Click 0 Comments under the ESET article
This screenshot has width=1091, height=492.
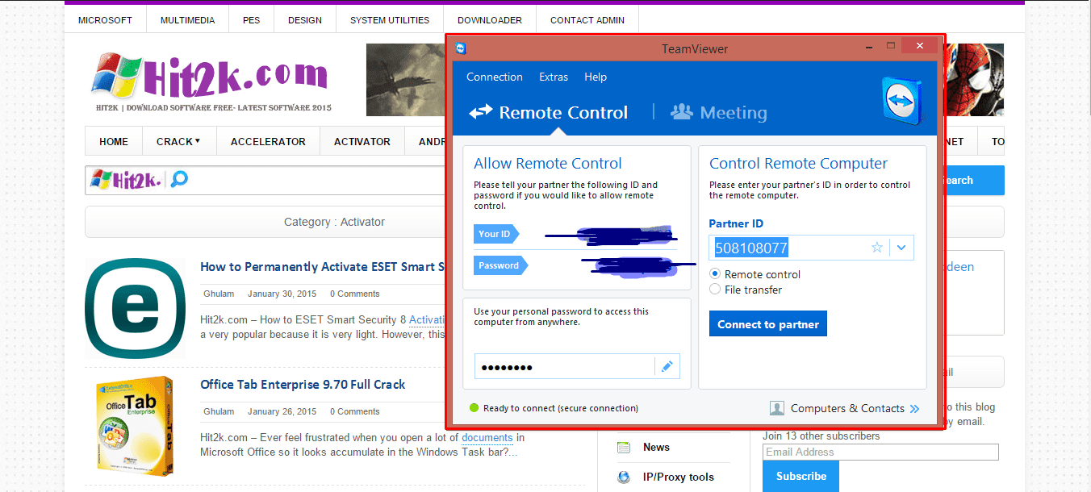coord(354,294)
